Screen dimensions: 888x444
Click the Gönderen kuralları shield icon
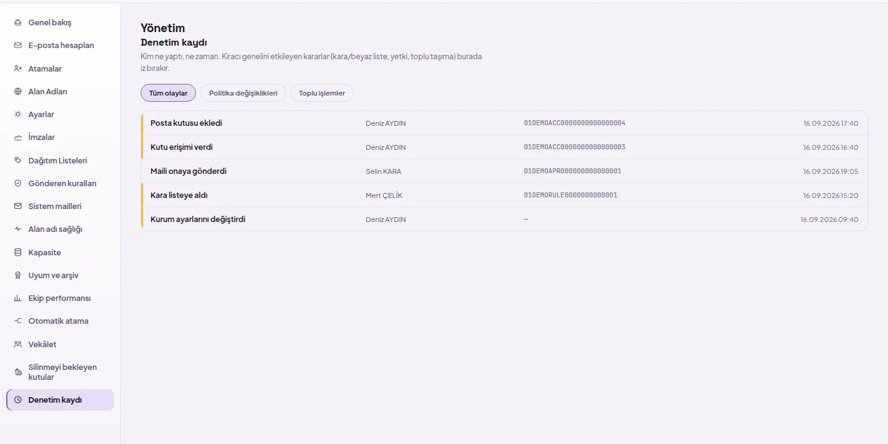pyautogui.click(x=18, y=183)
